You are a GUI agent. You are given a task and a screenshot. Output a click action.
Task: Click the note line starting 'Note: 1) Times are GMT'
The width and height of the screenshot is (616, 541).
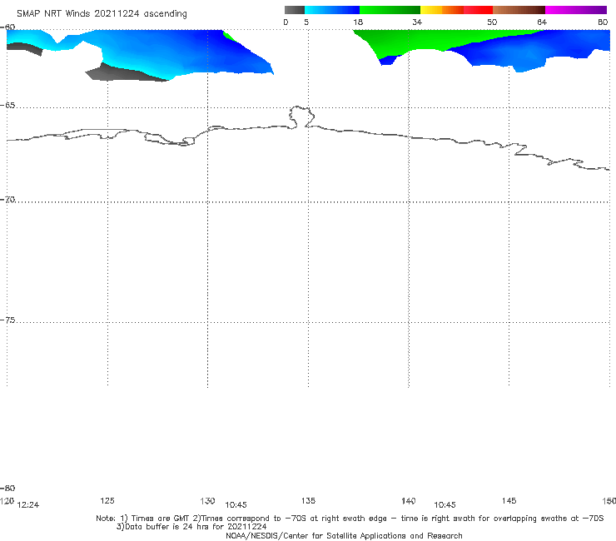(x=350, y=519)
